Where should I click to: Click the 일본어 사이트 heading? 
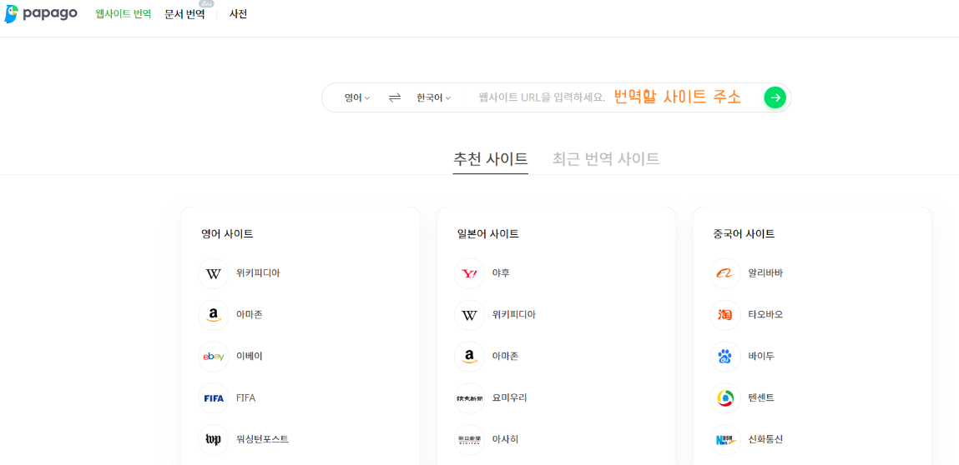click(487, 233)
